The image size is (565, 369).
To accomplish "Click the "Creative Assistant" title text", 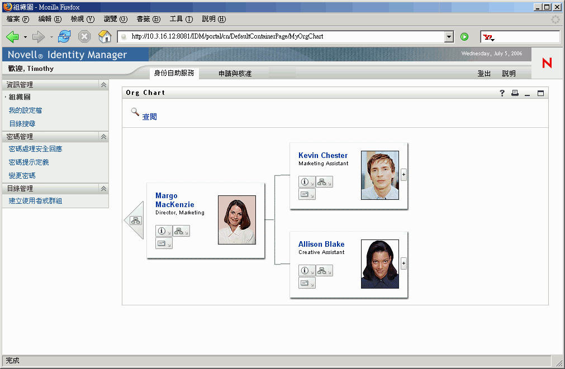I will click(x=321, y=252).
